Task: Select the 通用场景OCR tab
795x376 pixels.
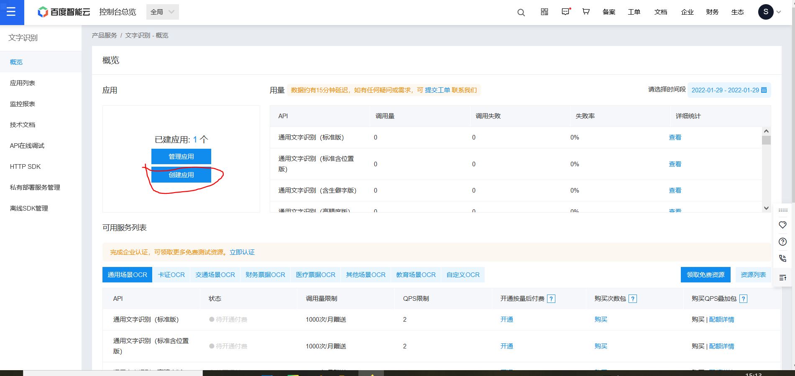Action: pyautogui.click(x=127, y=275)
